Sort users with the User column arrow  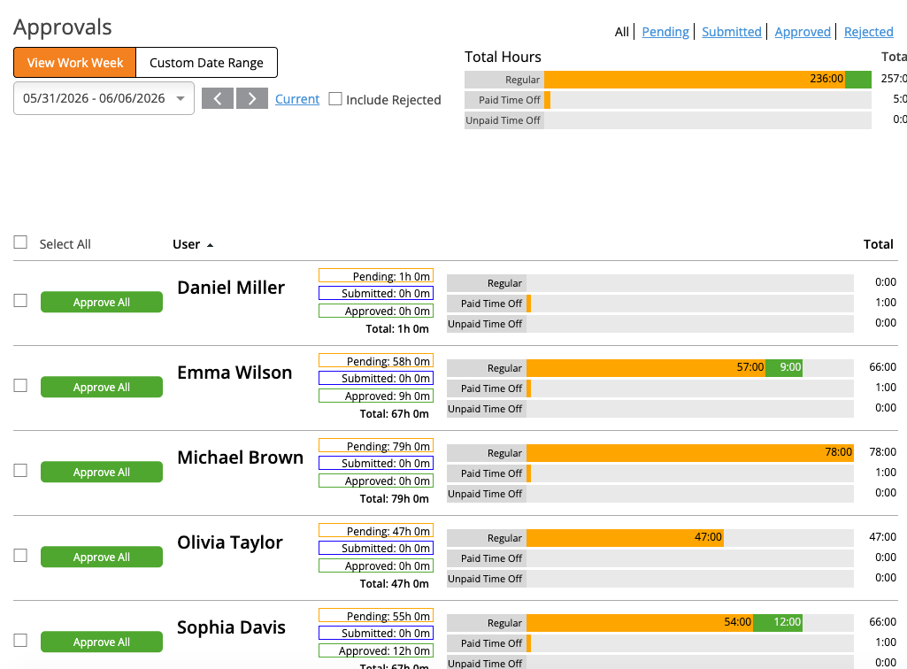click(x=210, y=245)
